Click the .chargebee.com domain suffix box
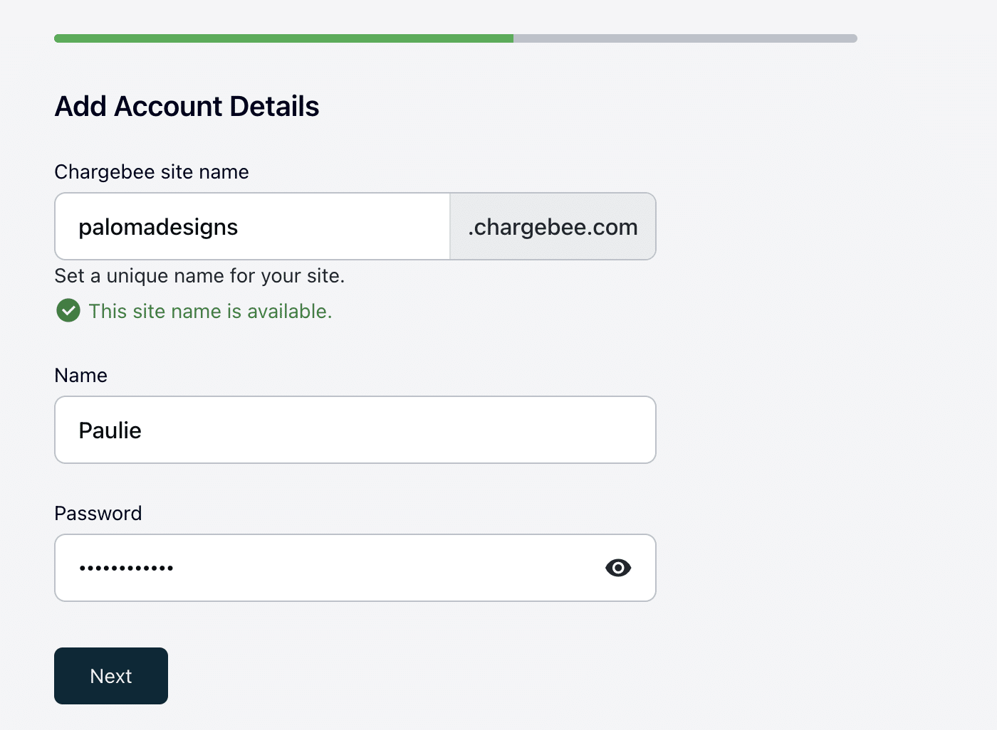Viewport: 997px width, 730px height. coord(553,226)
